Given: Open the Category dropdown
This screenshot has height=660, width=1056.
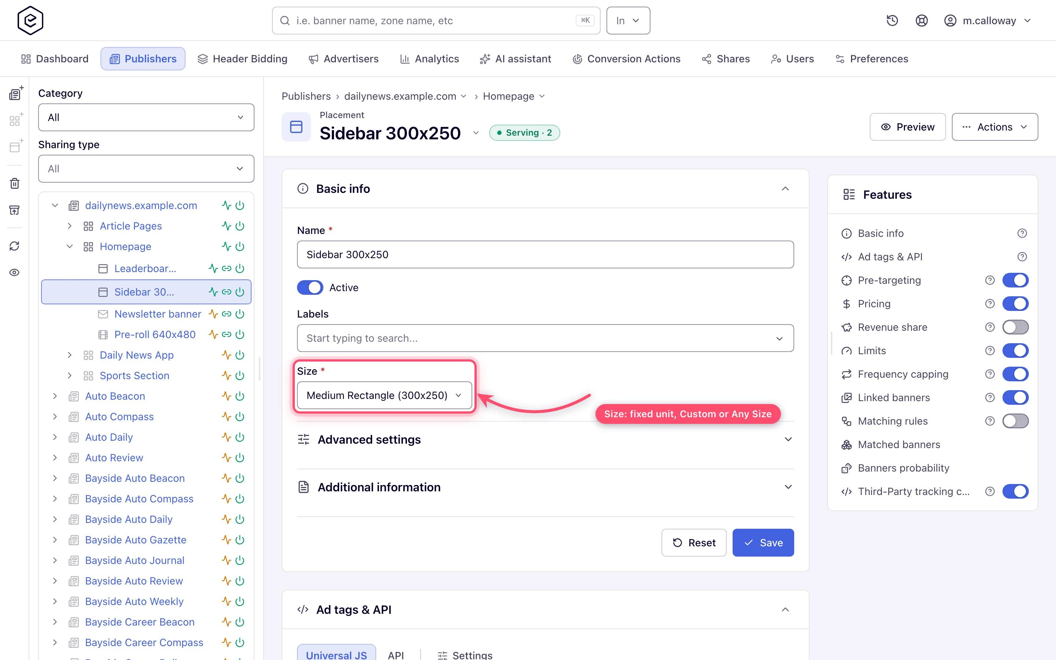Looking at the screenshot, I should point(146,117).
